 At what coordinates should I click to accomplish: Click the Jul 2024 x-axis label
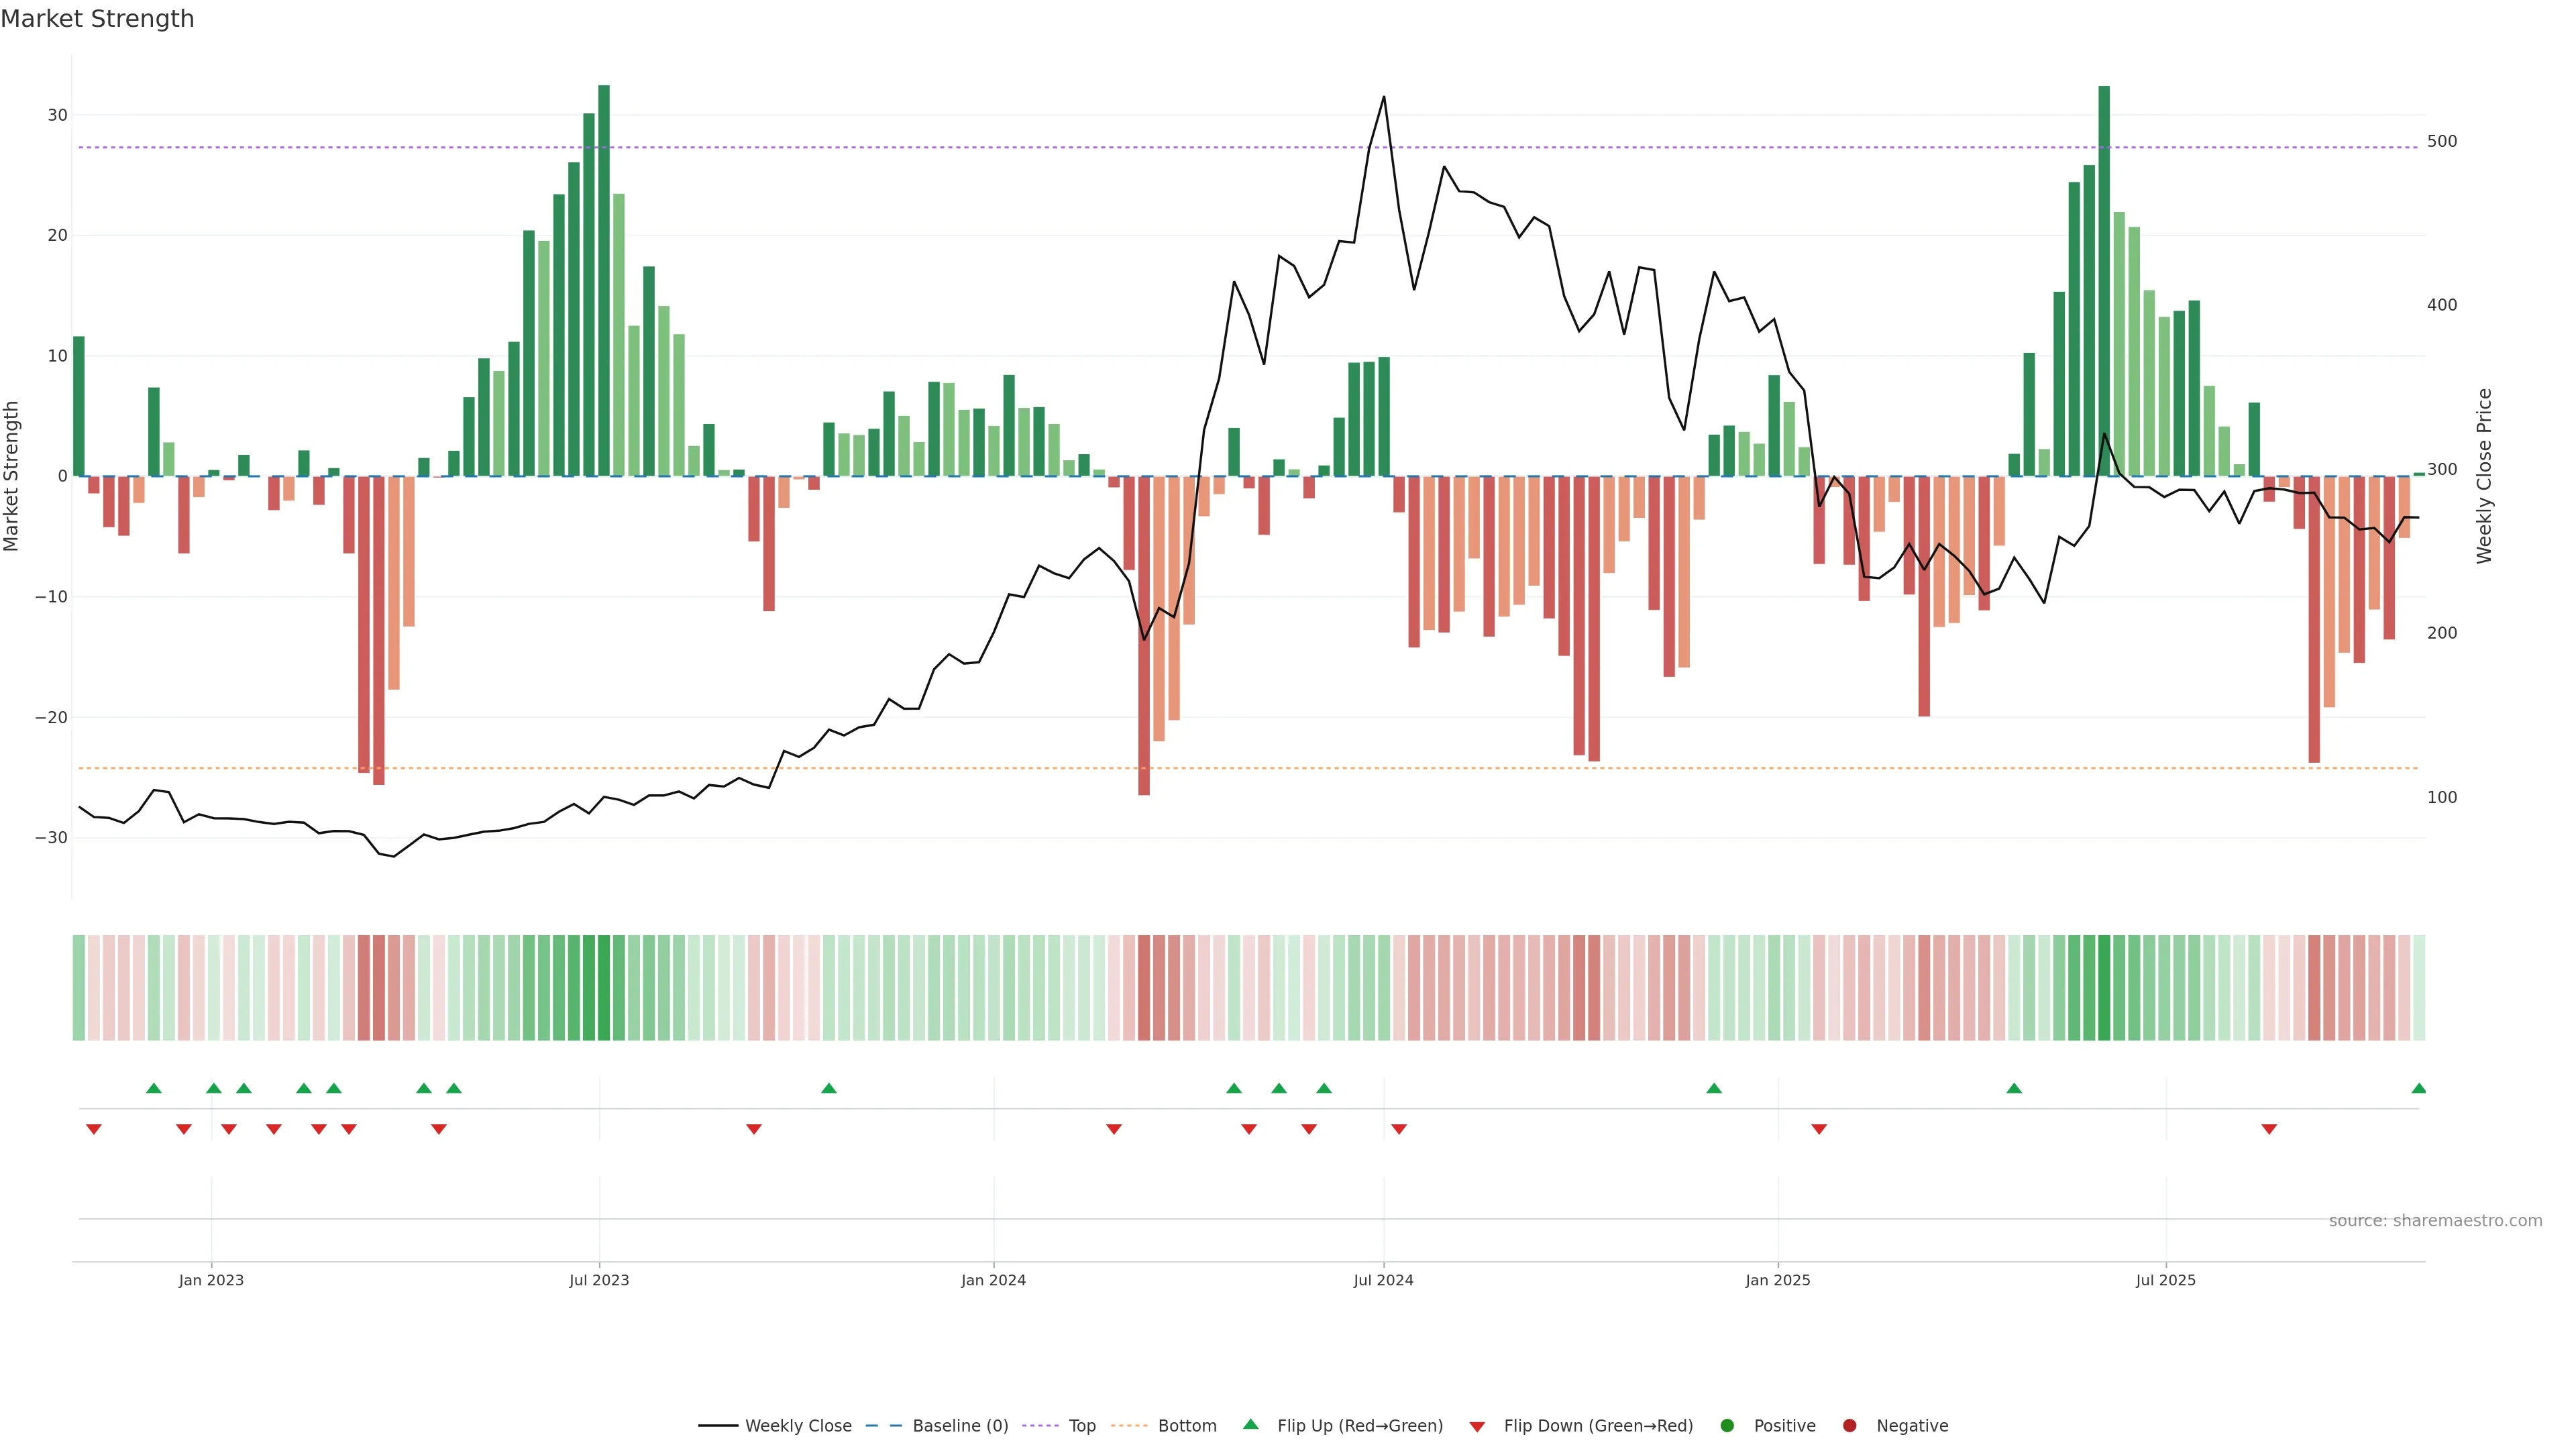1383,1280
